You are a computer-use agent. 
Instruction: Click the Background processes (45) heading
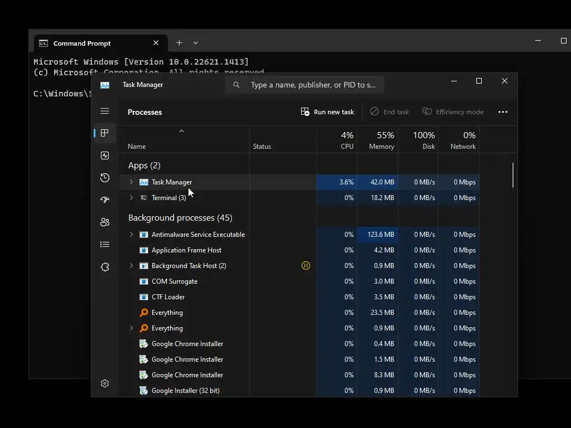coord(180,218)
